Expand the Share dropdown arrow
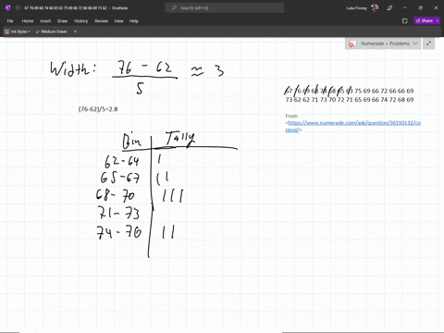444x333 pixels. click(438, 20)
